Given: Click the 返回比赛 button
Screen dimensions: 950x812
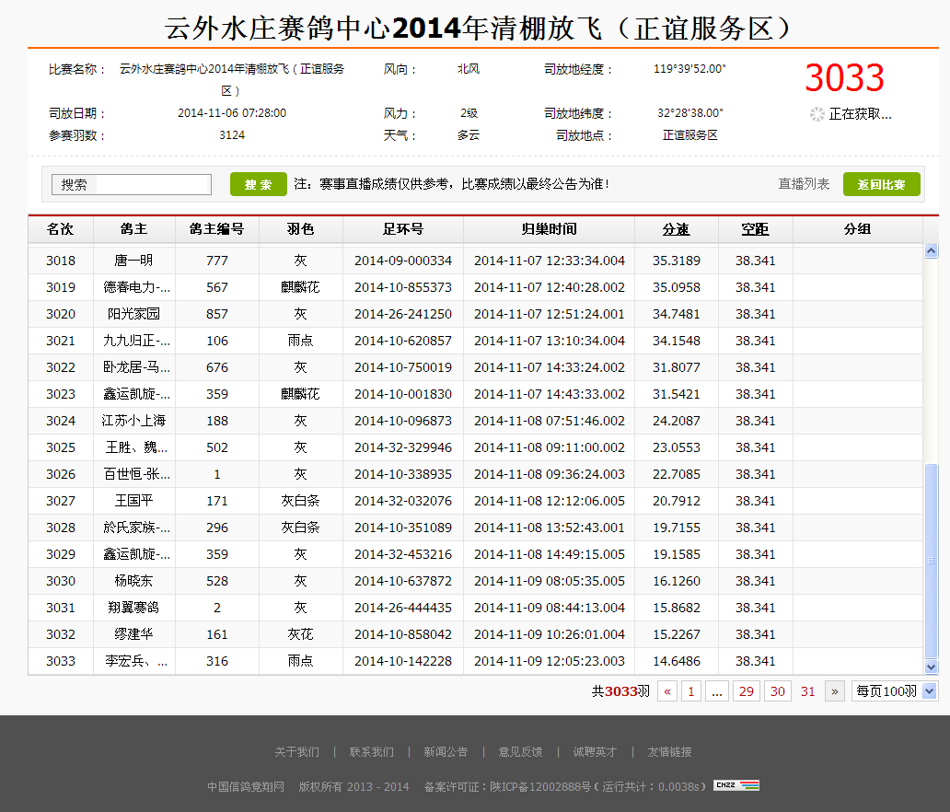Looking at the screenshot, I should [881, 184].
